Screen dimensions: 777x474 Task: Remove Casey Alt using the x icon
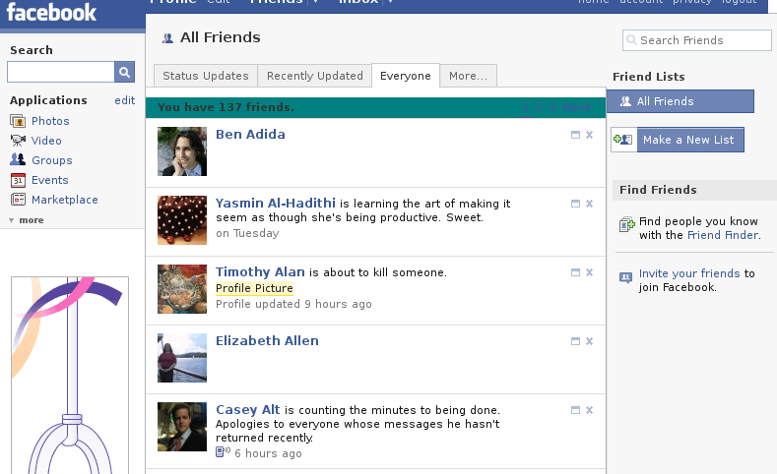[x=589, y=410]
